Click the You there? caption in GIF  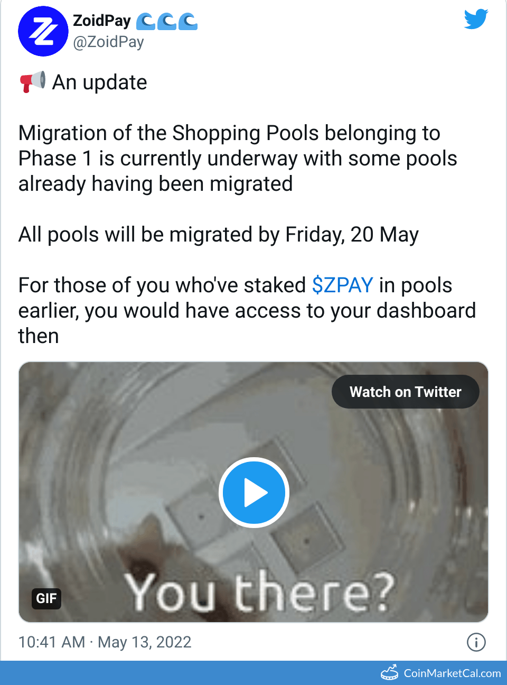259,592
